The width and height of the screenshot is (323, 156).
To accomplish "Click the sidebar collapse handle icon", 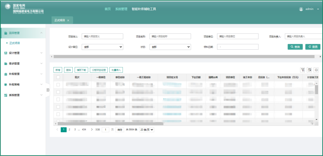I will (48, 90).
